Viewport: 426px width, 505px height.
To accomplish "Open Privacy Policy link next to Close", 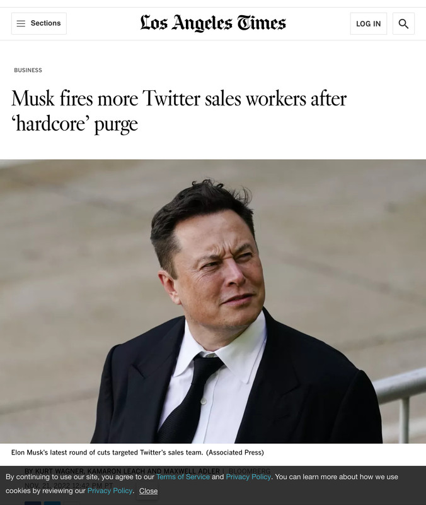I will coord(110,491).
